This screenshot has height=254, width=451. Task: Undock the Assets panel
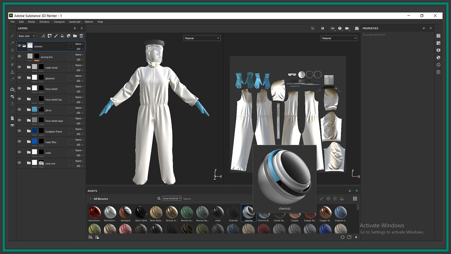(350, 191)
